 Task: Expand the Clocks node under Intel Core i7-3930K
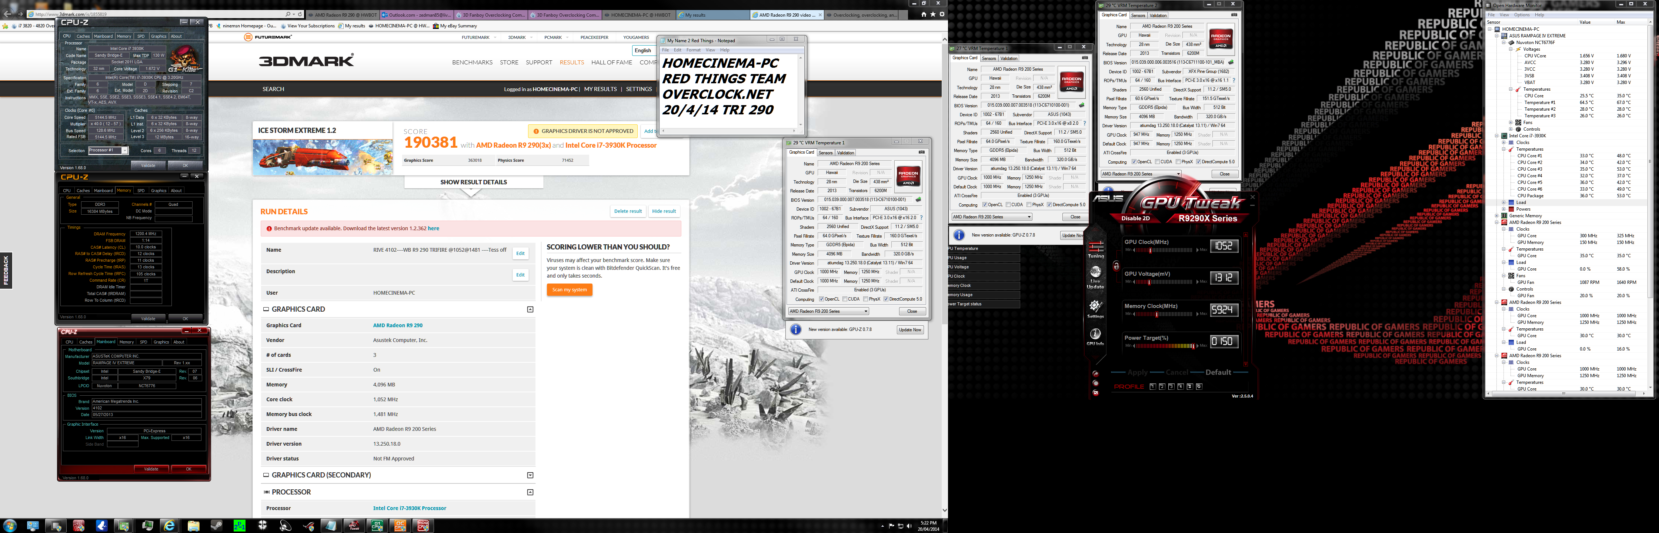[x=1504, y=142]
